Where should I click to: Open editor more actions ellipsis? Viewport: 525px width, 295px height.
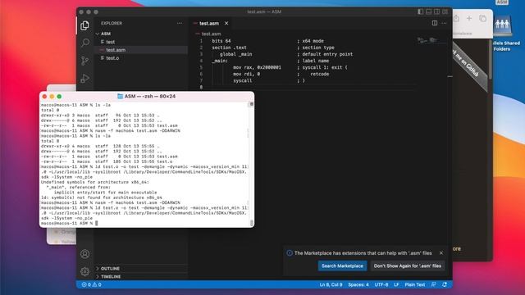pyautogui.click(x=445, y=23)
